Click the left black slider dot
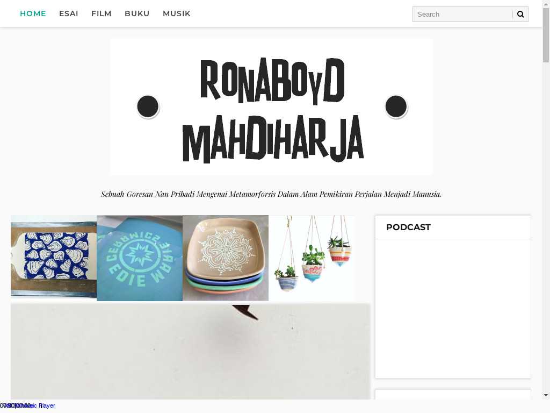The height and width of the screenshot is (413, 550). (148, 106)
